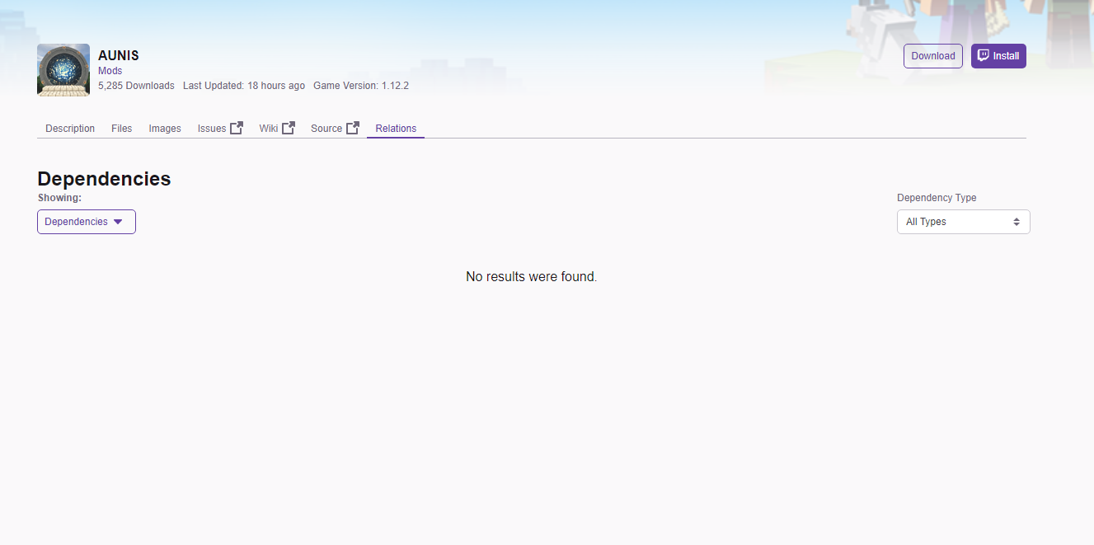
Task: Click the triangle arrow in Dependencies dropdown
Action: [x=118, y=222]
